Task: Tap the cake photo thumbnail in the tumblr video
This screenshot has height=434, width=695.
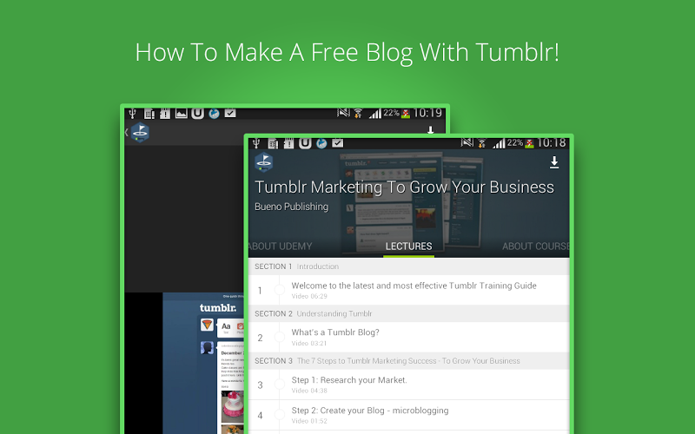Action: tap(232, 406)
